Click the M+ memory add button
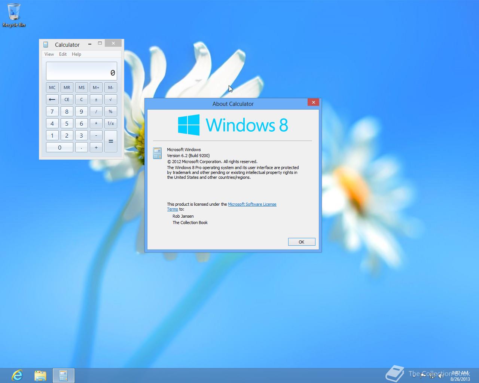The width and height of the screenshot is (479, 383). [x=96, y=88]
